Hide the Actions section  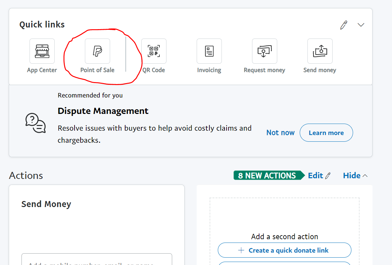tap(355, 176)
